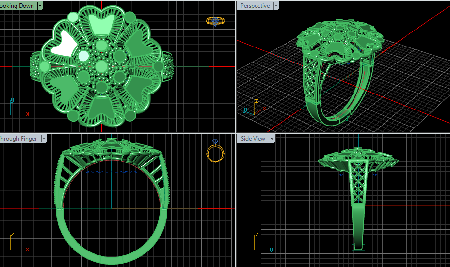450x267 pixels.
Task: Select the Side View viewport label
Action: [x=253, y=139]
